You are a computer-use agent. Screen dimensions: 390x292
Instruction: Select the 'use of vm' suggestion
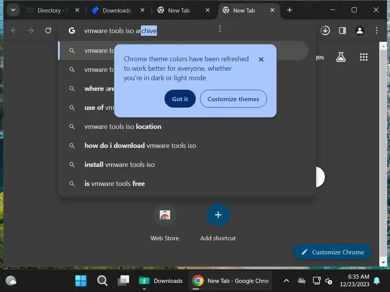[184, 108]
